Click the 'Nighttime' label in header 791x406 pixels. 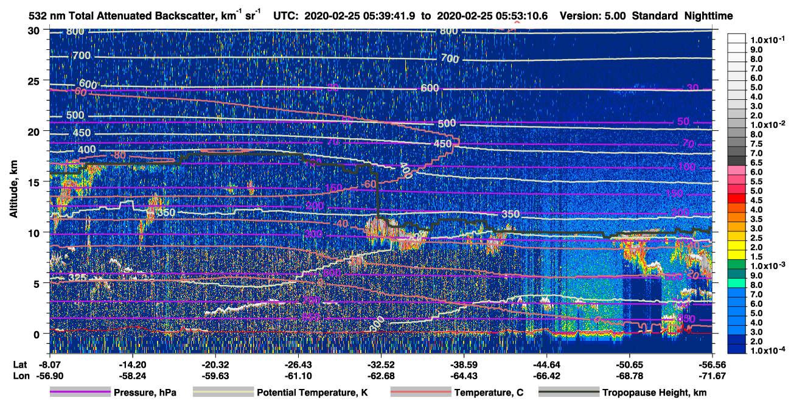point(708,16)
